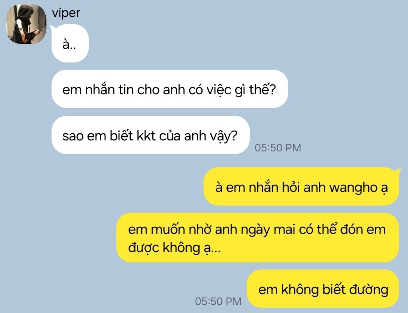The image size is (408, 313).
Task: Select message 'sao em biết kkt của anh vậy?'
Action: (151, 135)
